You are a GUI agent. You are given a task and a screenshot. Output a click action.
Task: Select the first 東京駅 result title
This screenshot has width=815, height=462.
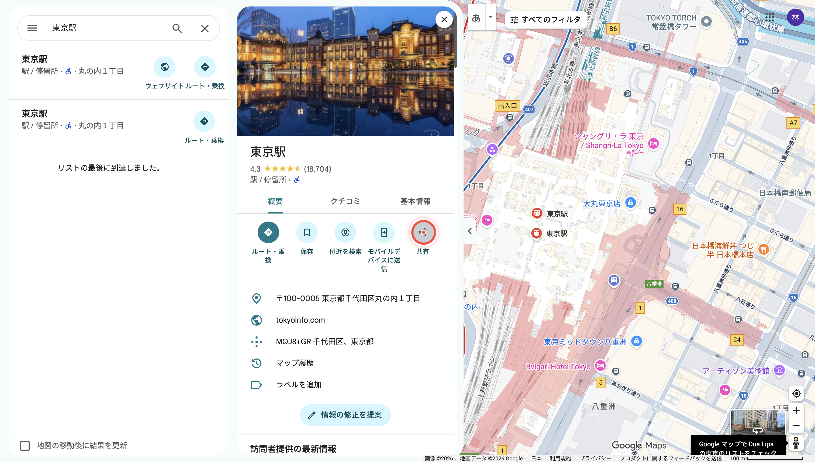point(34,59)
